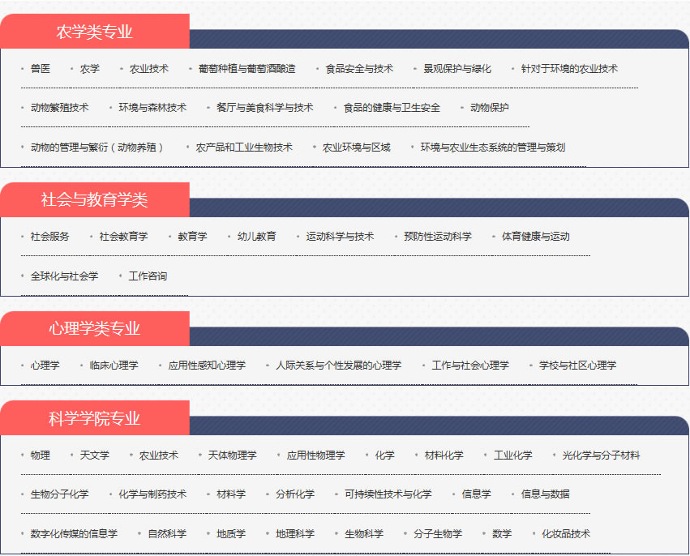Select 农学 in the agriculture list

90,69
